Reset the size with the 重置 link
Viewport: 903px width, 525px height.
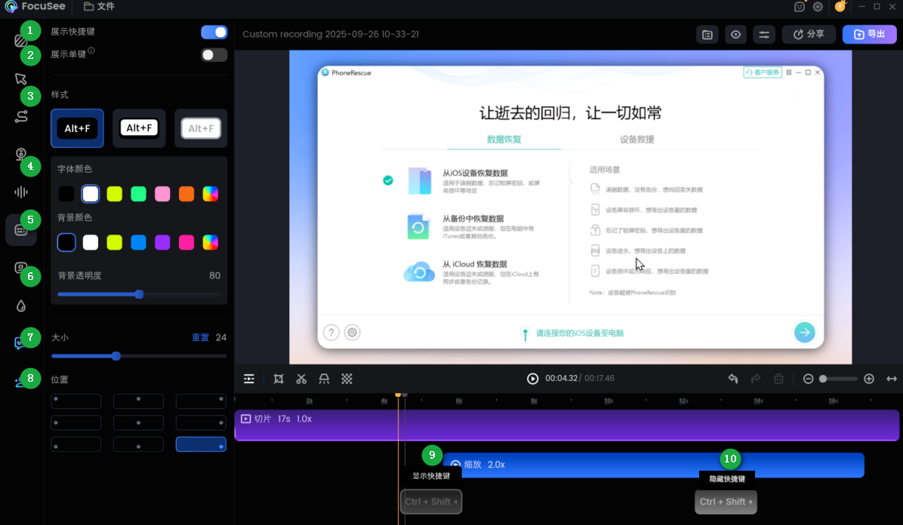point(200,337)
